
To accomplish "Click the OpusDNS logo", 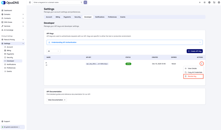I will [10, 3].
